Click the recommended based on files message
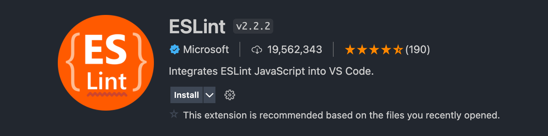Screen dimensions: 548x136 342,115
